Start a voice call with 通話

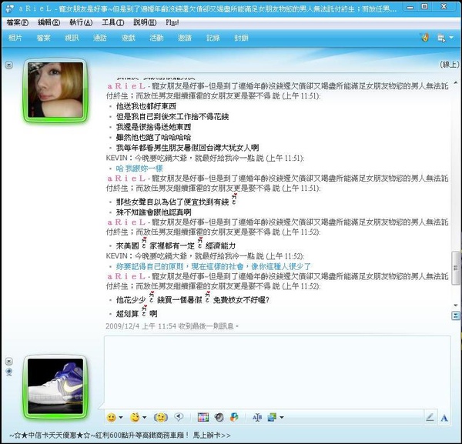pos(100,38)
